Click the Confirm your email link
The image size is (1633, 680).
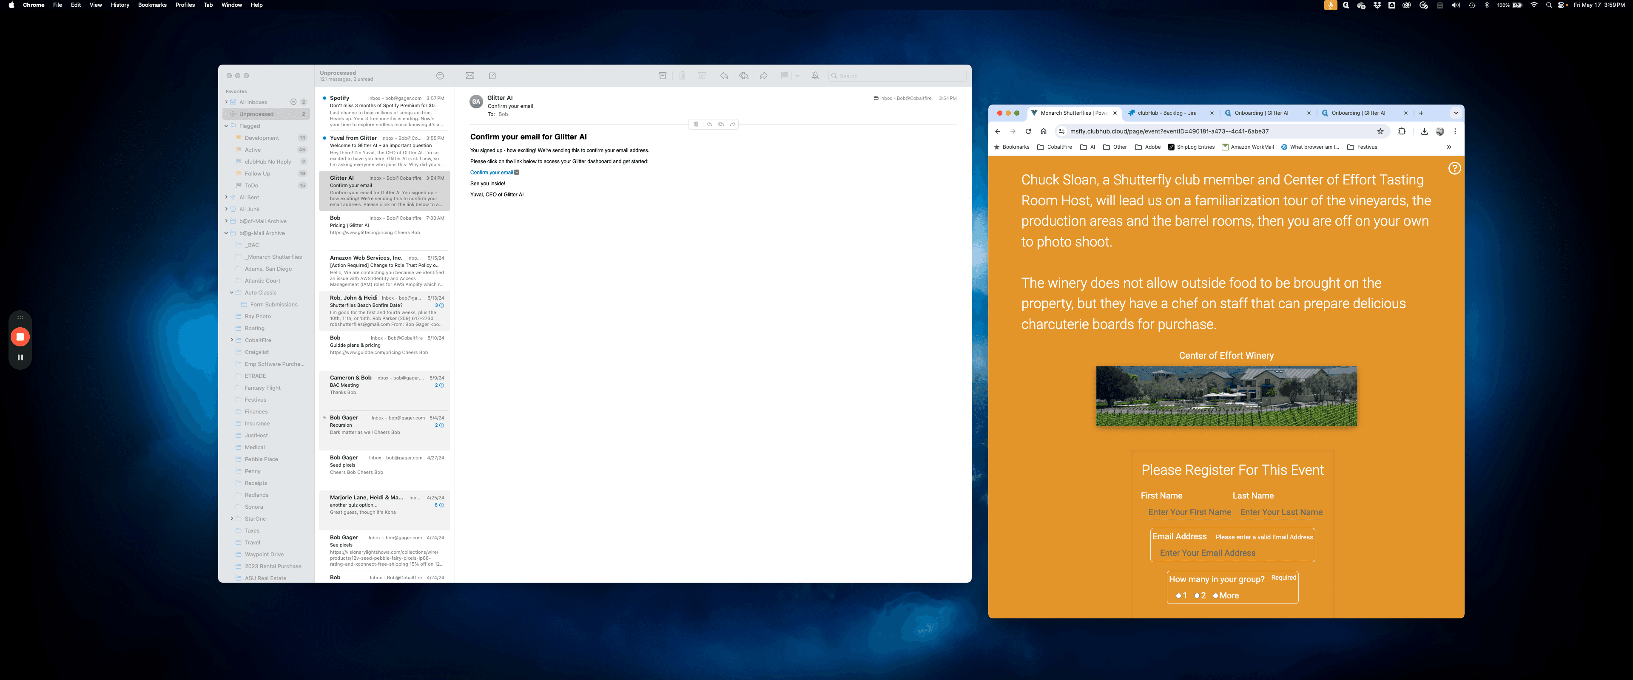[x=491, y=173]
